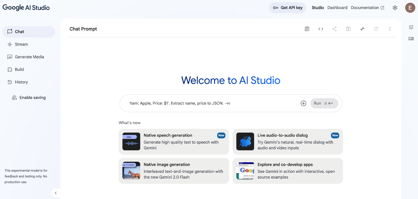The height and width of the screenshot is (199, 418).
Task: Open run settings sliders icon
Action: coord(411,27)
